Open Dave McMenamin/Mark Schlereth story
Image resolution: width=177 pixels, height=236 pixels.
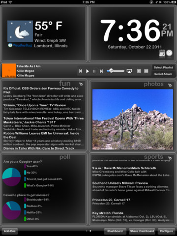coord(124,168)
